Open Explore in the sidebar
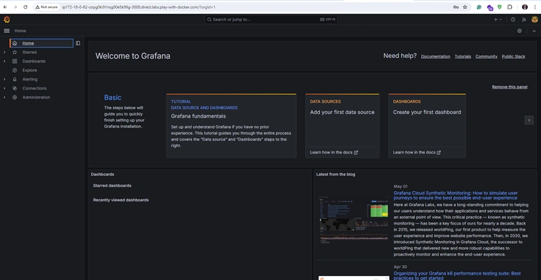Screen dimensions: 541x280 [x=30, y=70]
